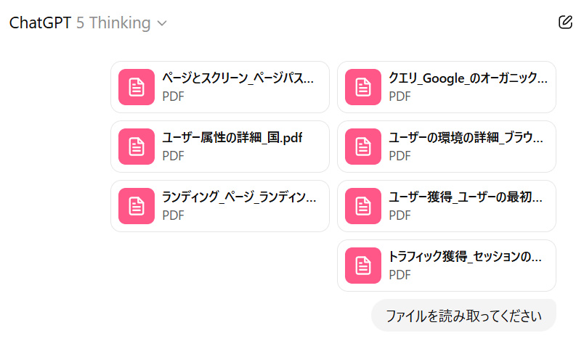Click the new chat compose icon

566,22
